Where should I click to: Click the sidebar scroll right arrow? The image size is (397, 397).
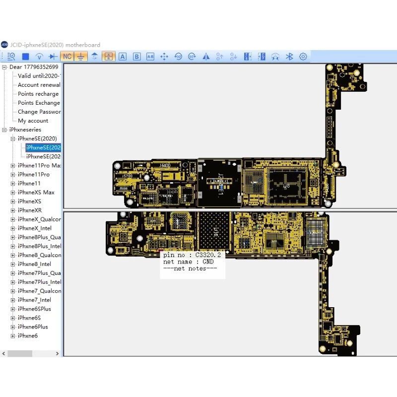click(57, 353)
